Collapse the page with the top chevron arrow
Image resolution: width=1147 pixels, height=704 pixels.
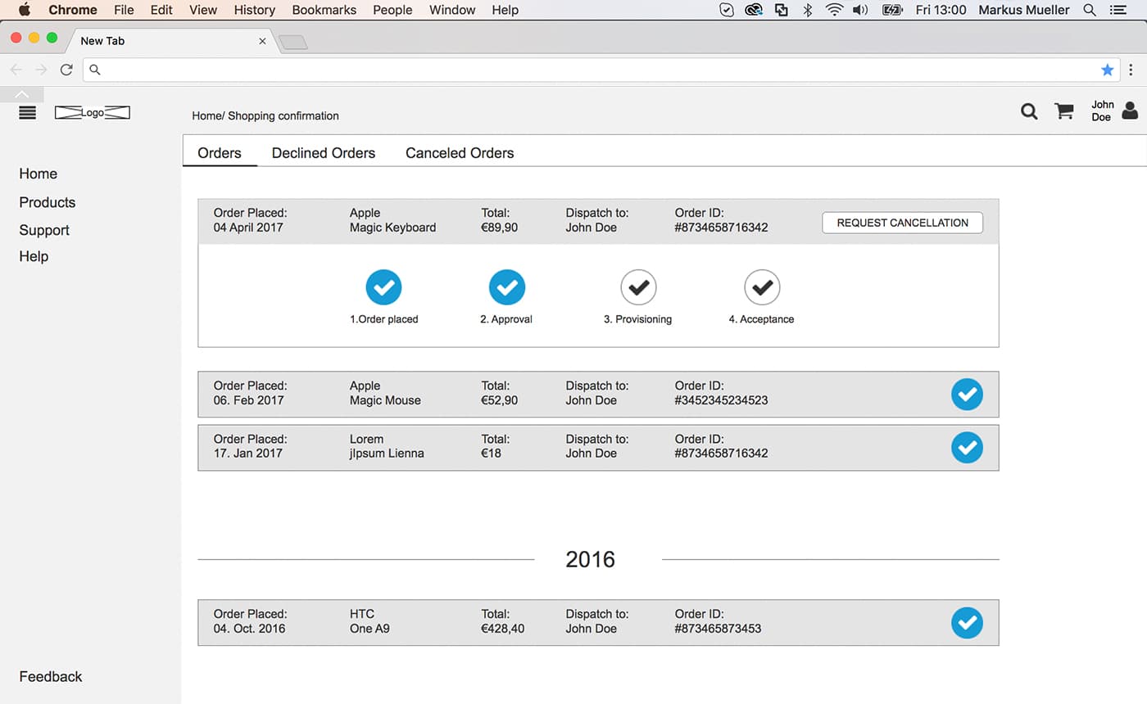pos(22,93)
